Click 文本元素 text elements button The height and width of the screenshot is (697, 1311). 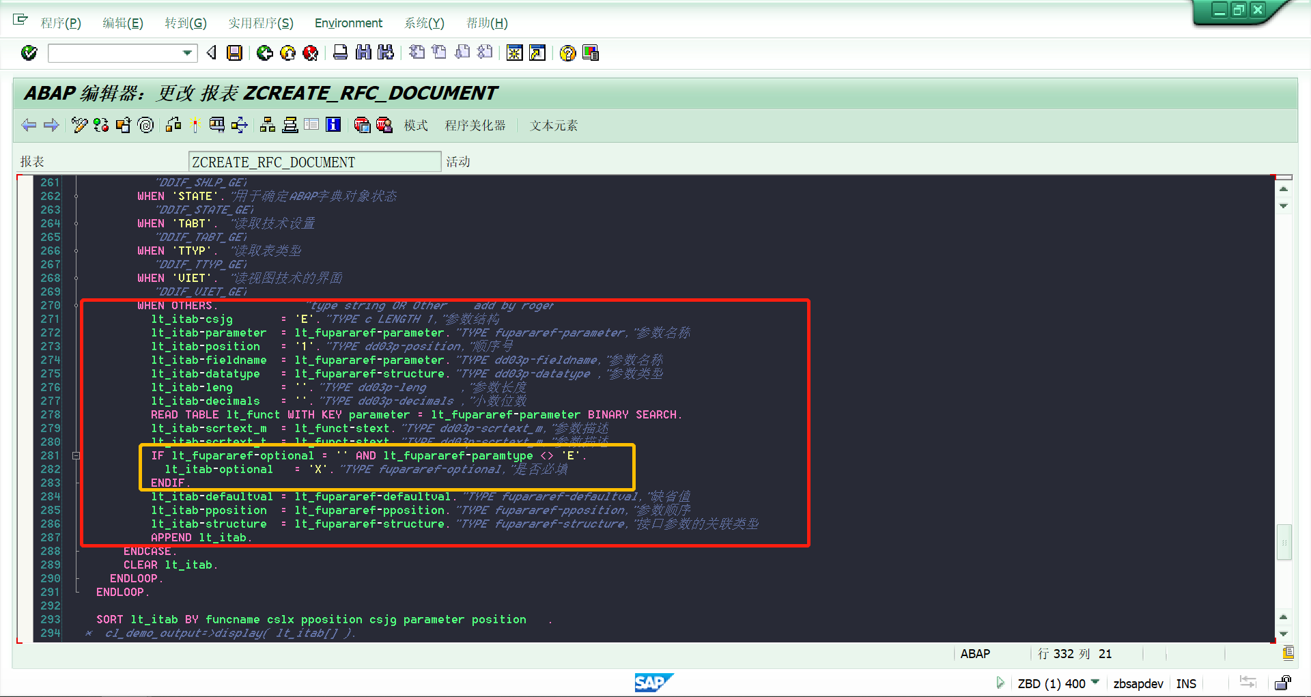click(554, 126)
